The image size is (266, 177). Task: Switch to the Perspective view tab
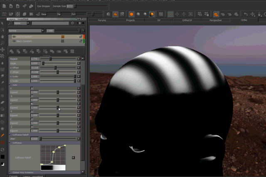(215, 20)
